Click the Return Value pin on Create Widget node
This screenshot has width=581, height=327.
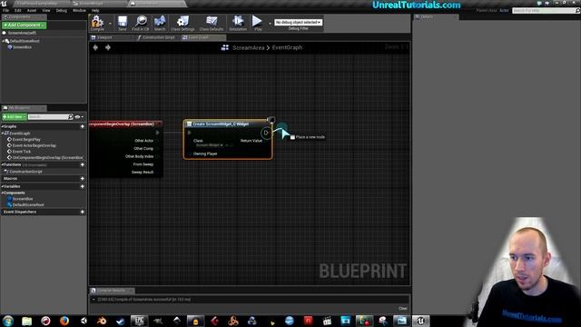(266, 141)
